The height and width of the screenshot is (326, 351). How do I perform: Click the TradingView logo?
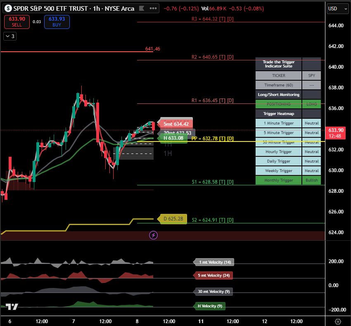12,307
